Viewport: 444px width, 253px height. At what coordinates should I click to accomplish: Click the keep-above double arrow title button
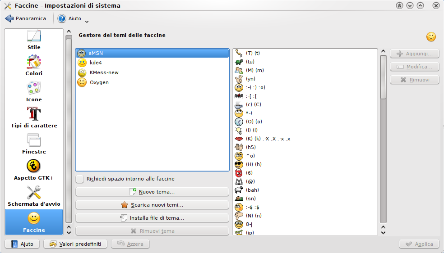pyautogui.click(x=399, y=5)
